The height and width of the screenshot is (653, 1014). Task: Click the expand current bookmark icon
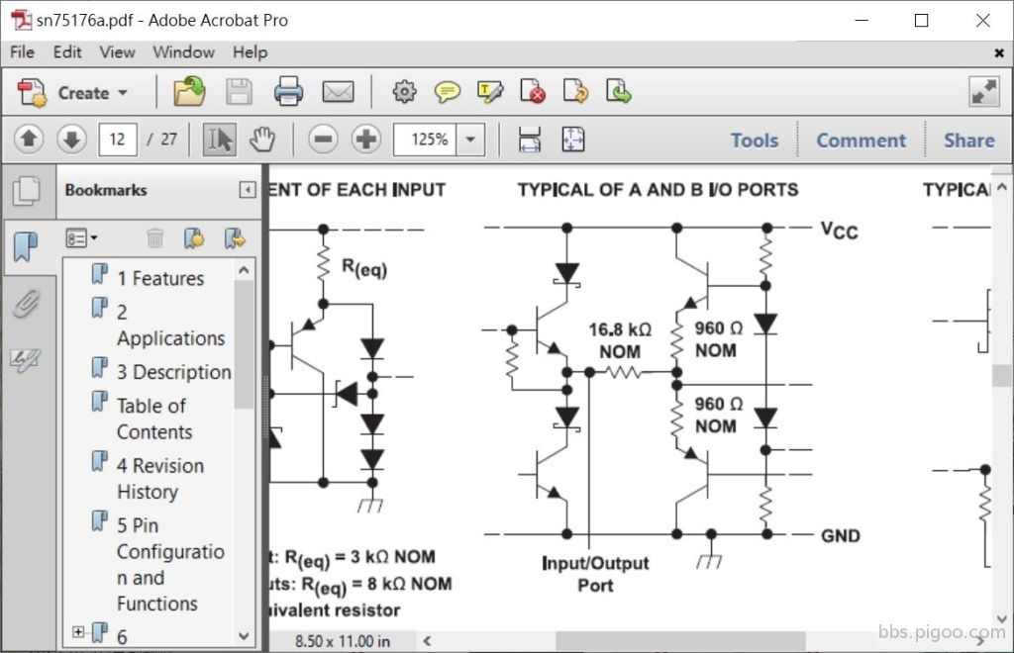235,238
